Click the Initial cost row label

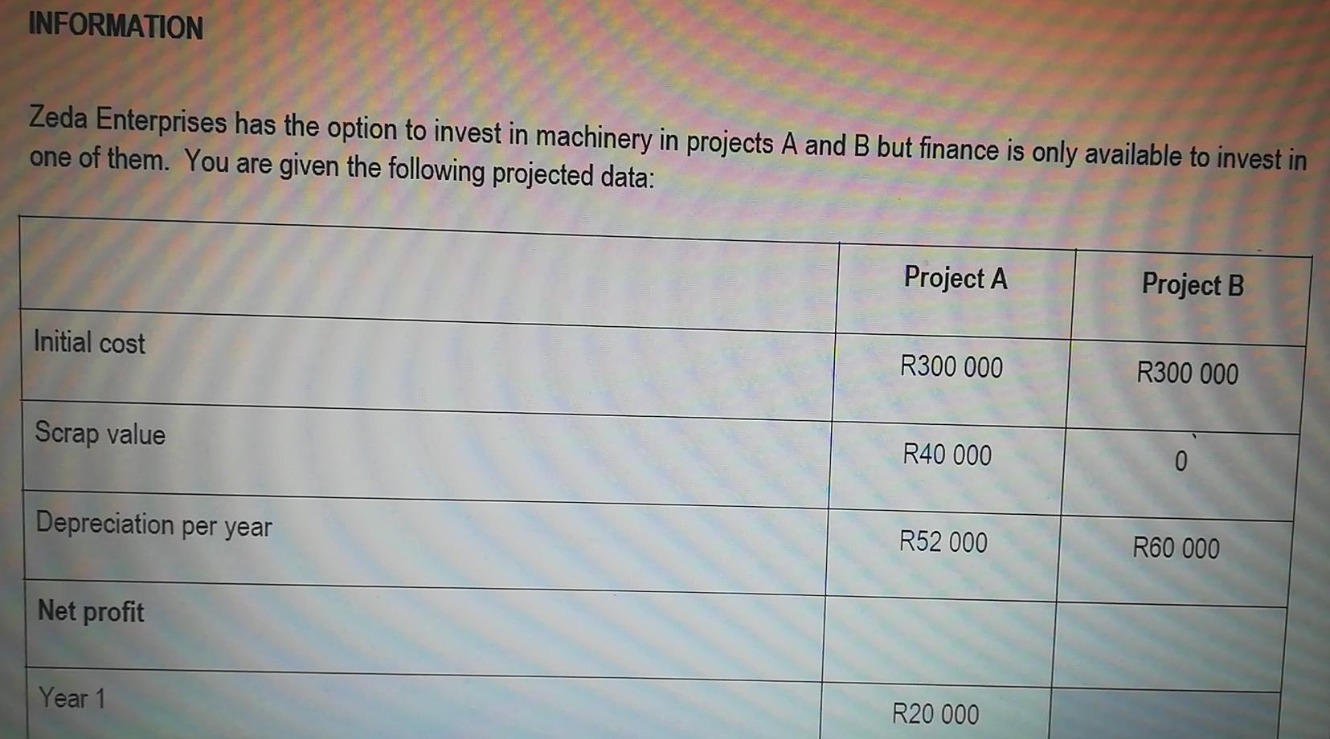89,343
